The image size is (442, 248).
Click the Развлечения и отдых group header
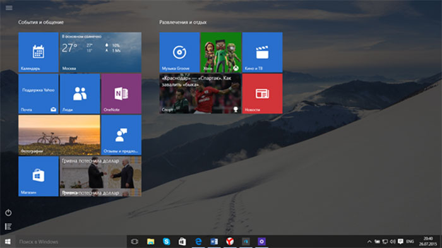click(x=183, y=22)
